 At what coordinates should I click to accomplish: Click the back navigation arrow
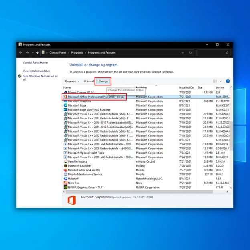[21, 52]
